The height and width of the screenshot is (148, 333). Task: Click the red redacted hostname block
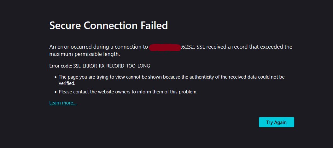165,47
